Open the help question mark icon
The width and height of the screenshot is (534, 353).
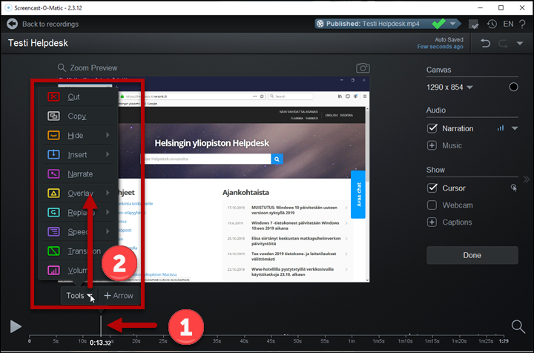tap(522, 24)
